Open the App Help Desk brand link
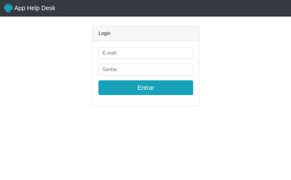This screenshot has width=291, height=180. tap(30, 8)
